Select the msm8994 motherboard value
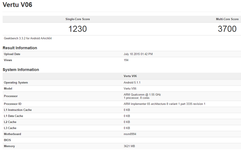 point(130,134)
